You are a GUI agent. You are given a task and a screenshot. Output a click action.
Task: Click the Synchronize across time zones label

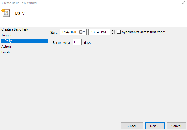pos(143,32)
